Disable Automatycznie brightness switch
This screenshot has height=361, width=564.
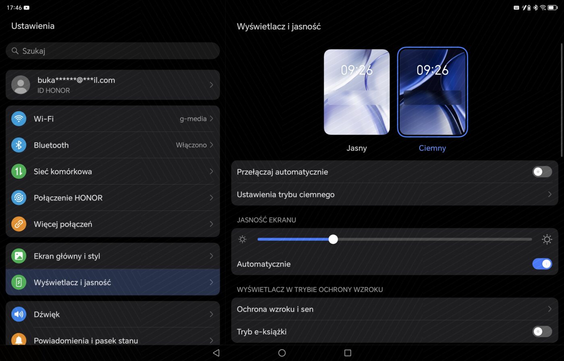click(x=542, y=264)
